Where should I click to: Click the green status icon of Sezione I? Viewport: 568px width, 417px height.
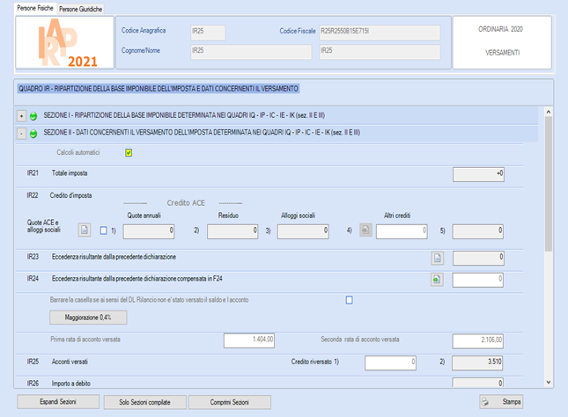point(33,116)
